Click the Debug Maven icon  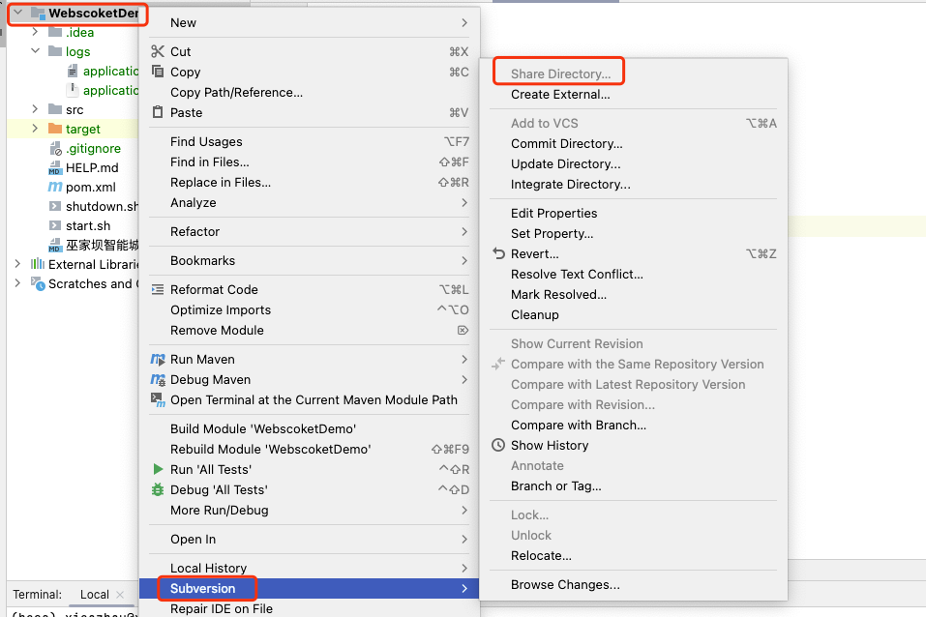pos(158,380)
